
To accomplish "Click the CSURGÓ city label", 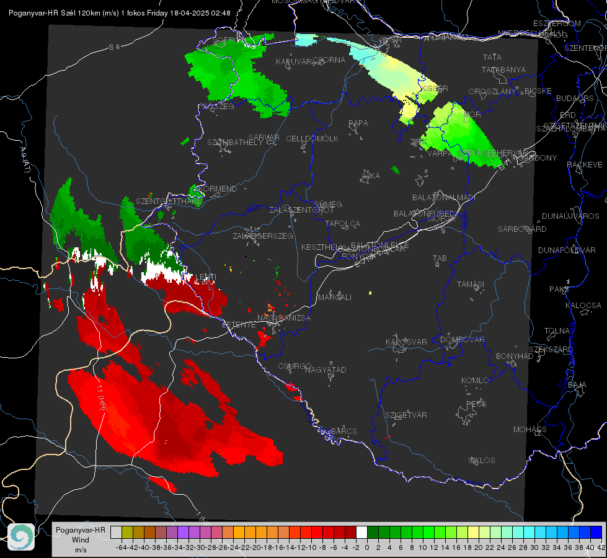I will pyautogui.click(x=295, y=366).
